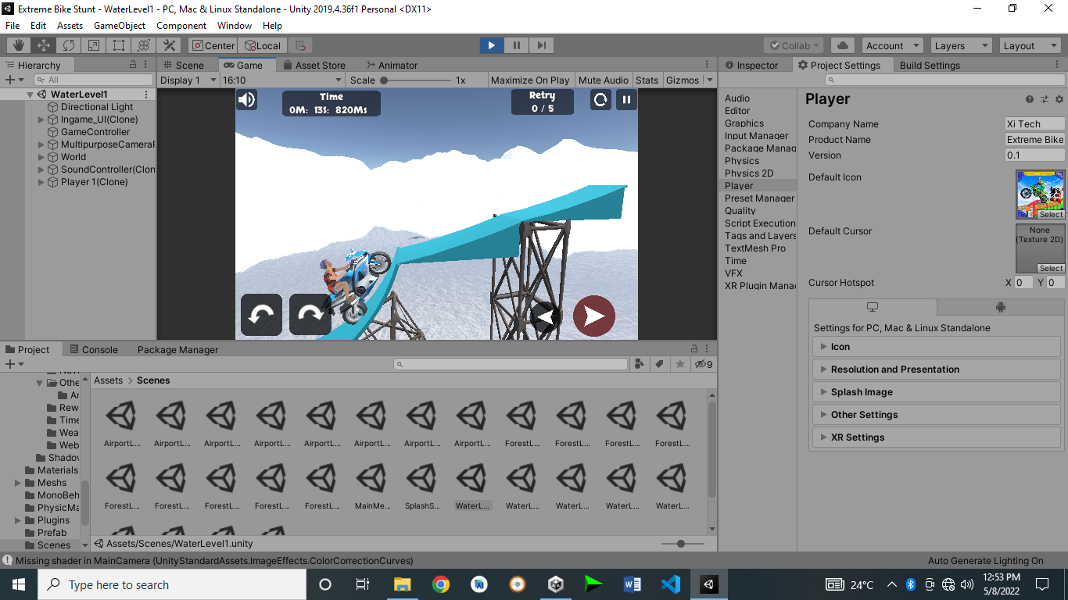Launch Visual Studio Code from the taskbar
Image resolution: width=1068 pixels, height=600 pixels.
pyautogui.click(x=670, y=584)
